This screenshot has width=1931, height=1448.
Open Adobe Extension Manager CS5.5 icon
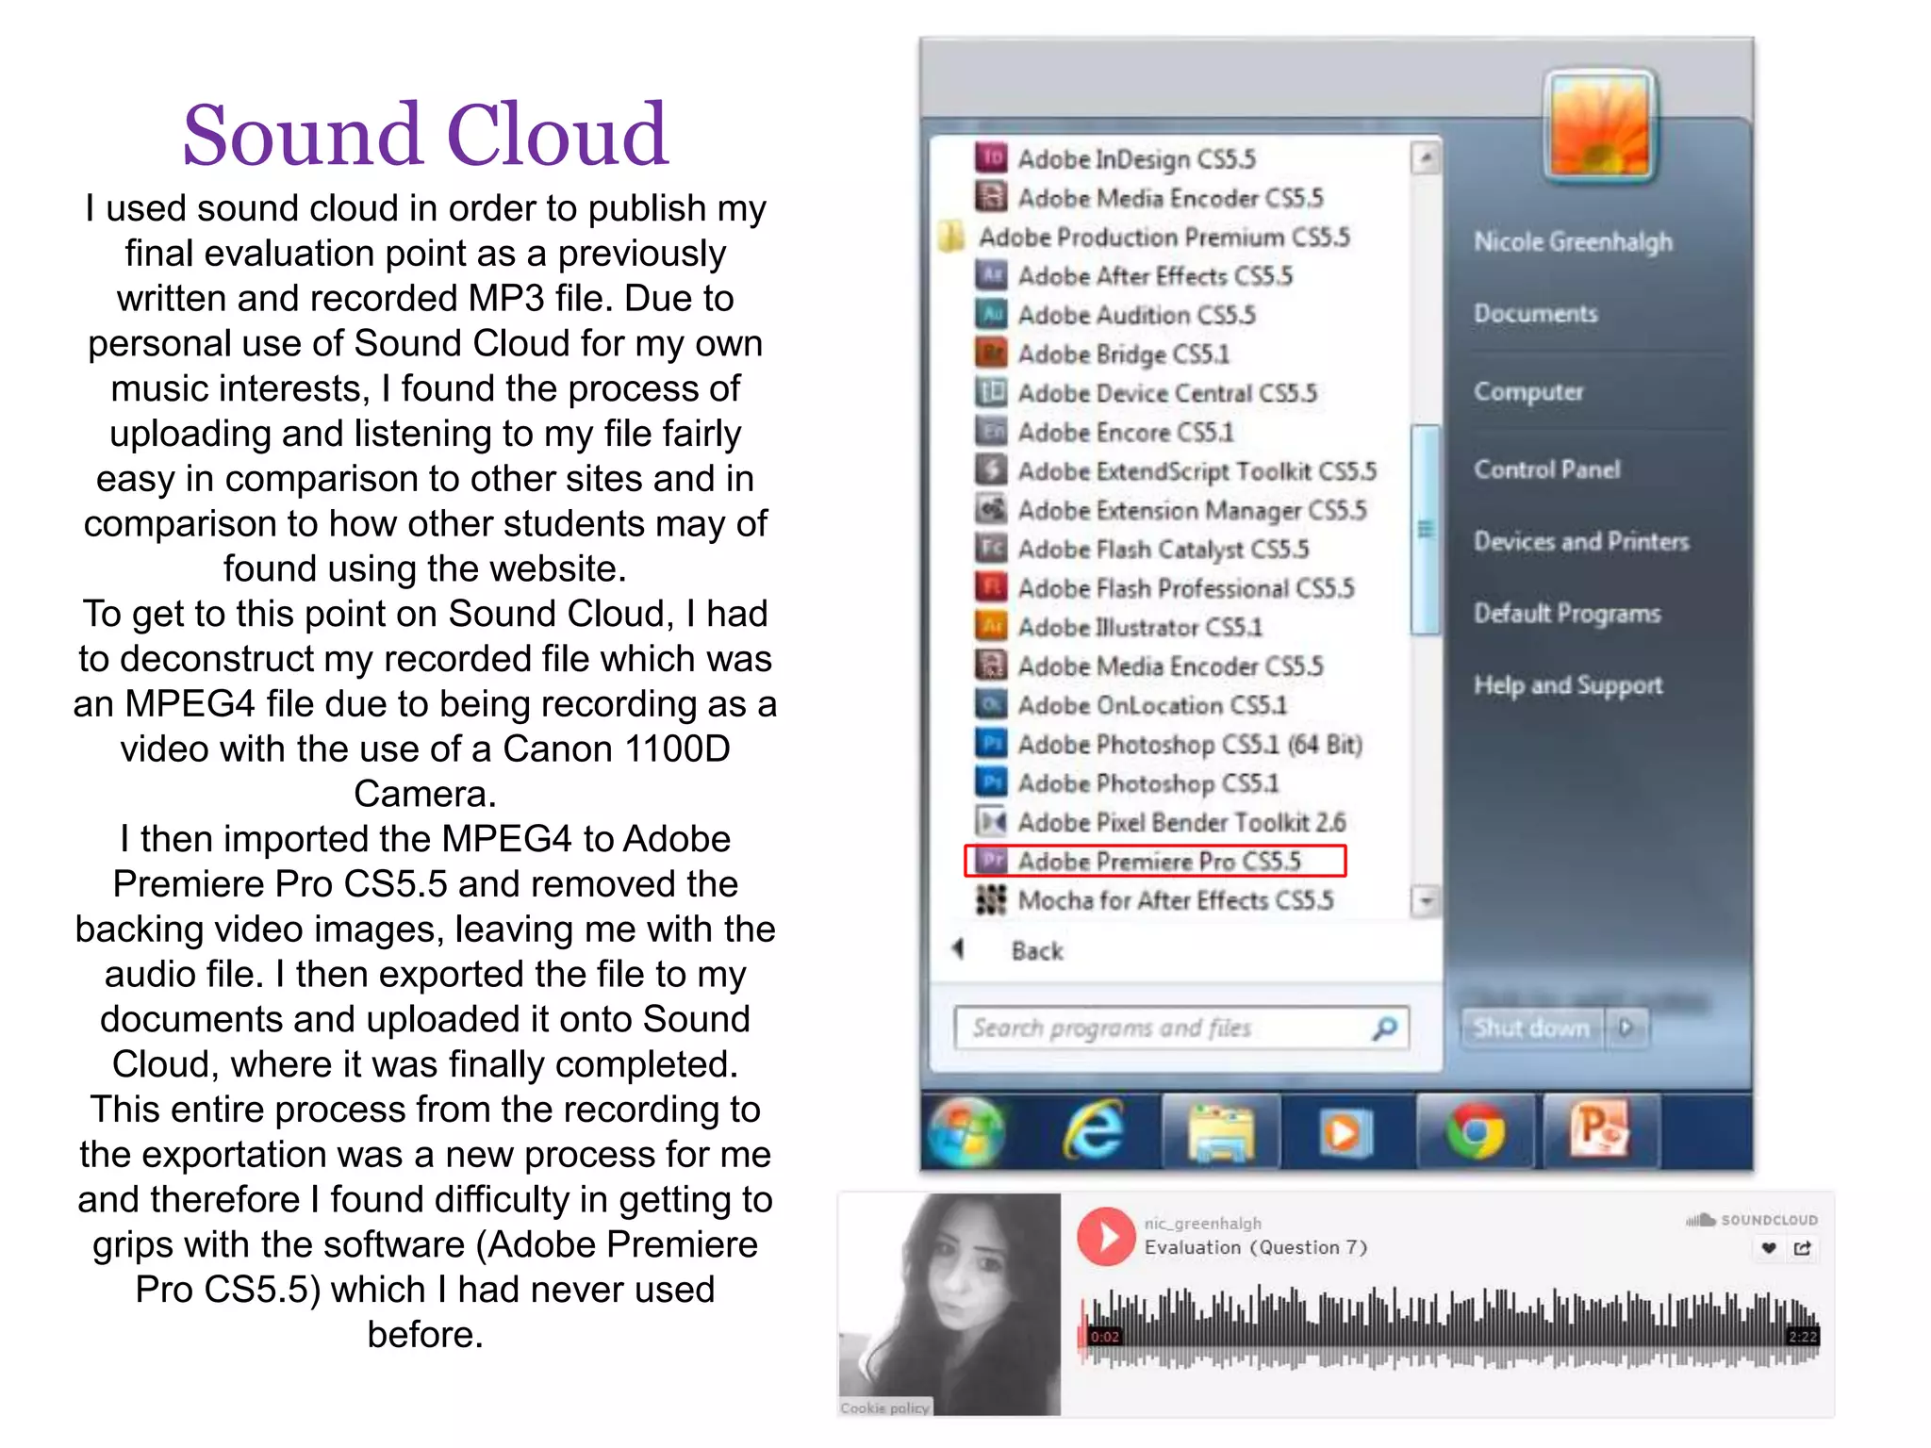pos(991,510)
